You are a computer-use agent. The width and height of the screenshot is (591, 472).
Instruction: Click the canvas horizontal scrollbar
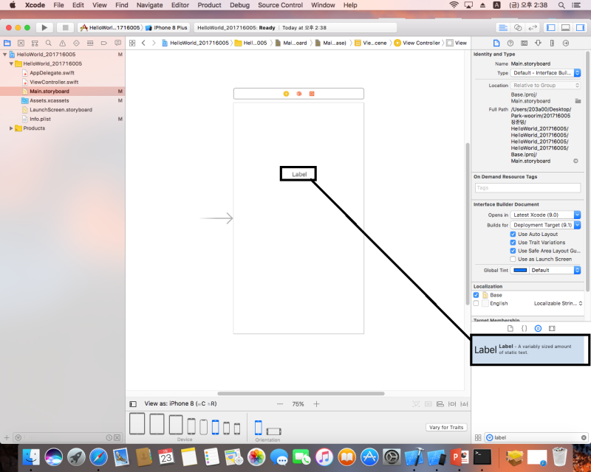pos(301,394)
